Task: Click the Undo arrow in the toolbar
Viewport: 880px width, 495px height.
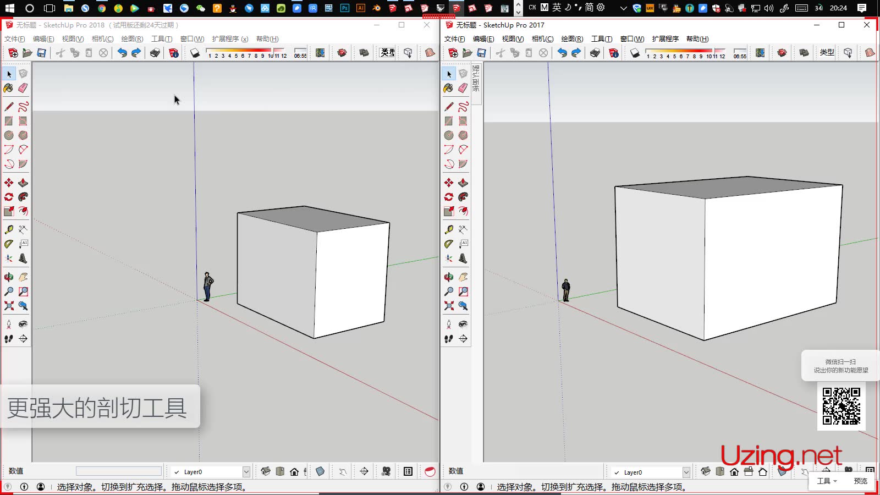Action: 123,53
